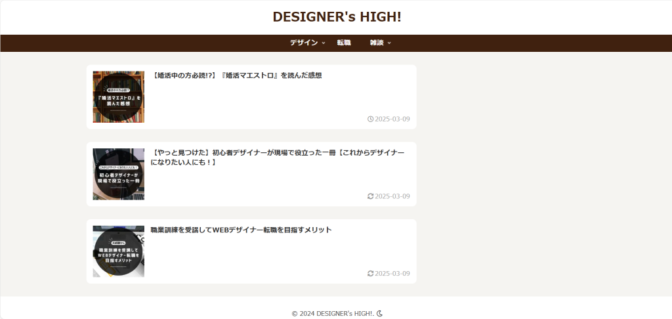Click the update icon on the 職業訓練 post
The height and width of the screenshot is (319, 672).
click(x=371, y=273)
